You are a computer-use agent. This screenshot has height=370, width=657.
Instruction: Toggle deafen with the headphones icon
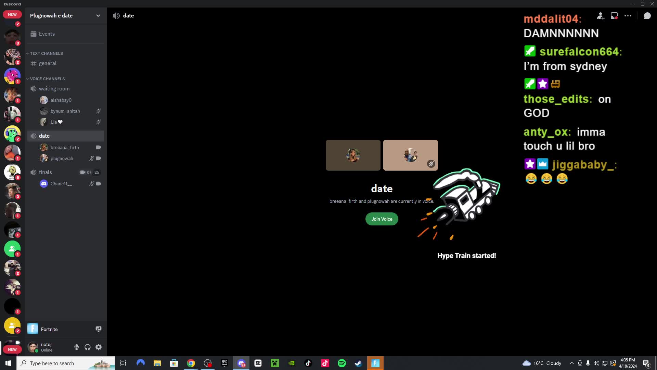(88, 347)
